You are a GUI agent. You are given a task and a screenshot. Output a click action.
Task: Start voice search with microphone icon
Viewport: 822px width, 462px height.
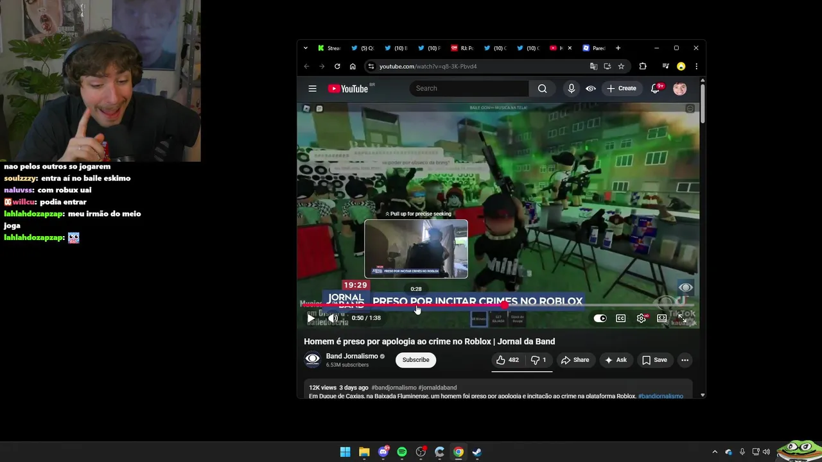(571, 89)
